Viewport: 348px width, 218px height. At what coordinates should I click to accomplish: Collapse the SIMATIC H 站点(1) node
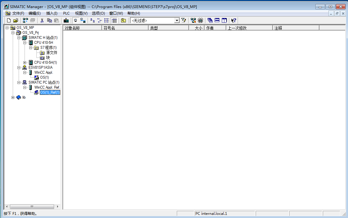(19, 38)
